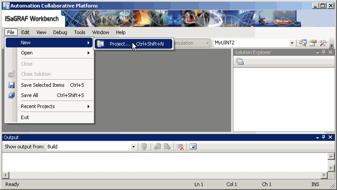Maximize the Automation Collaborative Platform window
This screenshot has height=190, width=337.
tap(323, 6)
